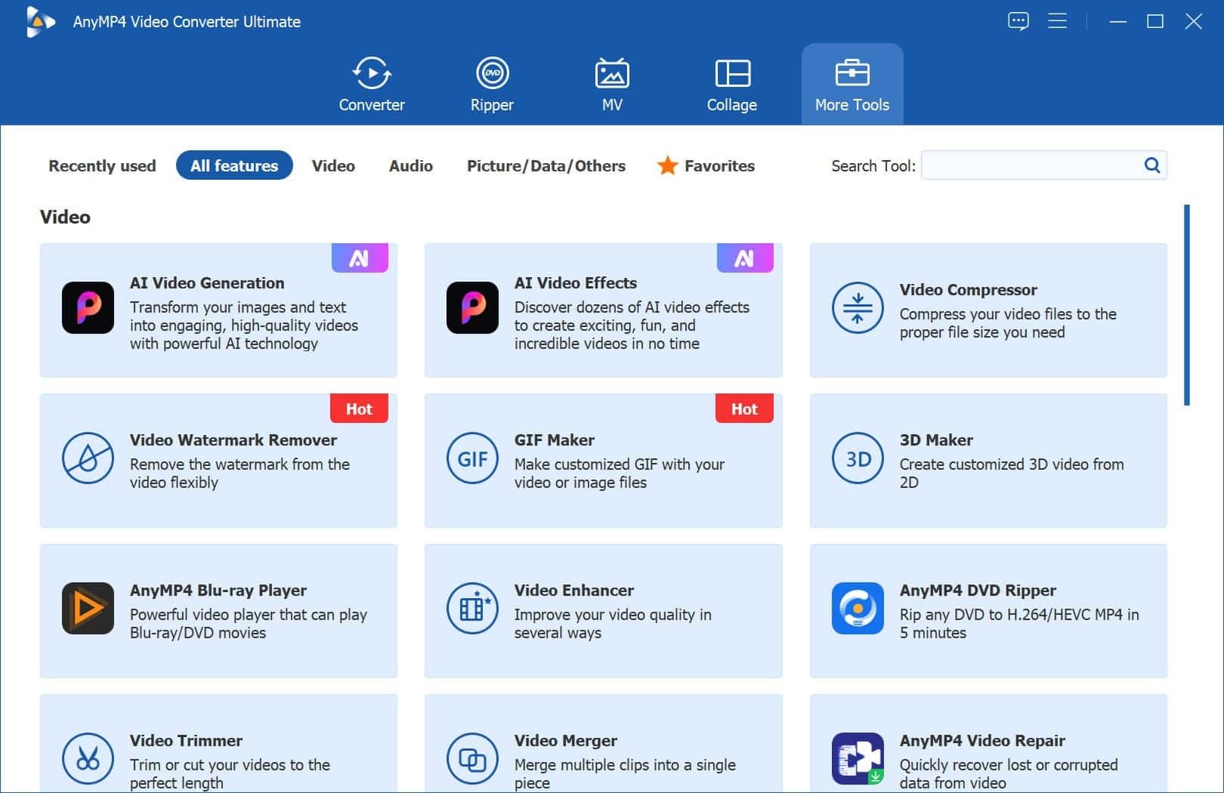Click 'Video Merger' title text
Image resolution: width=1224 pixels, height=793 pixels.
pyautogui.click(x=566, y=740)
